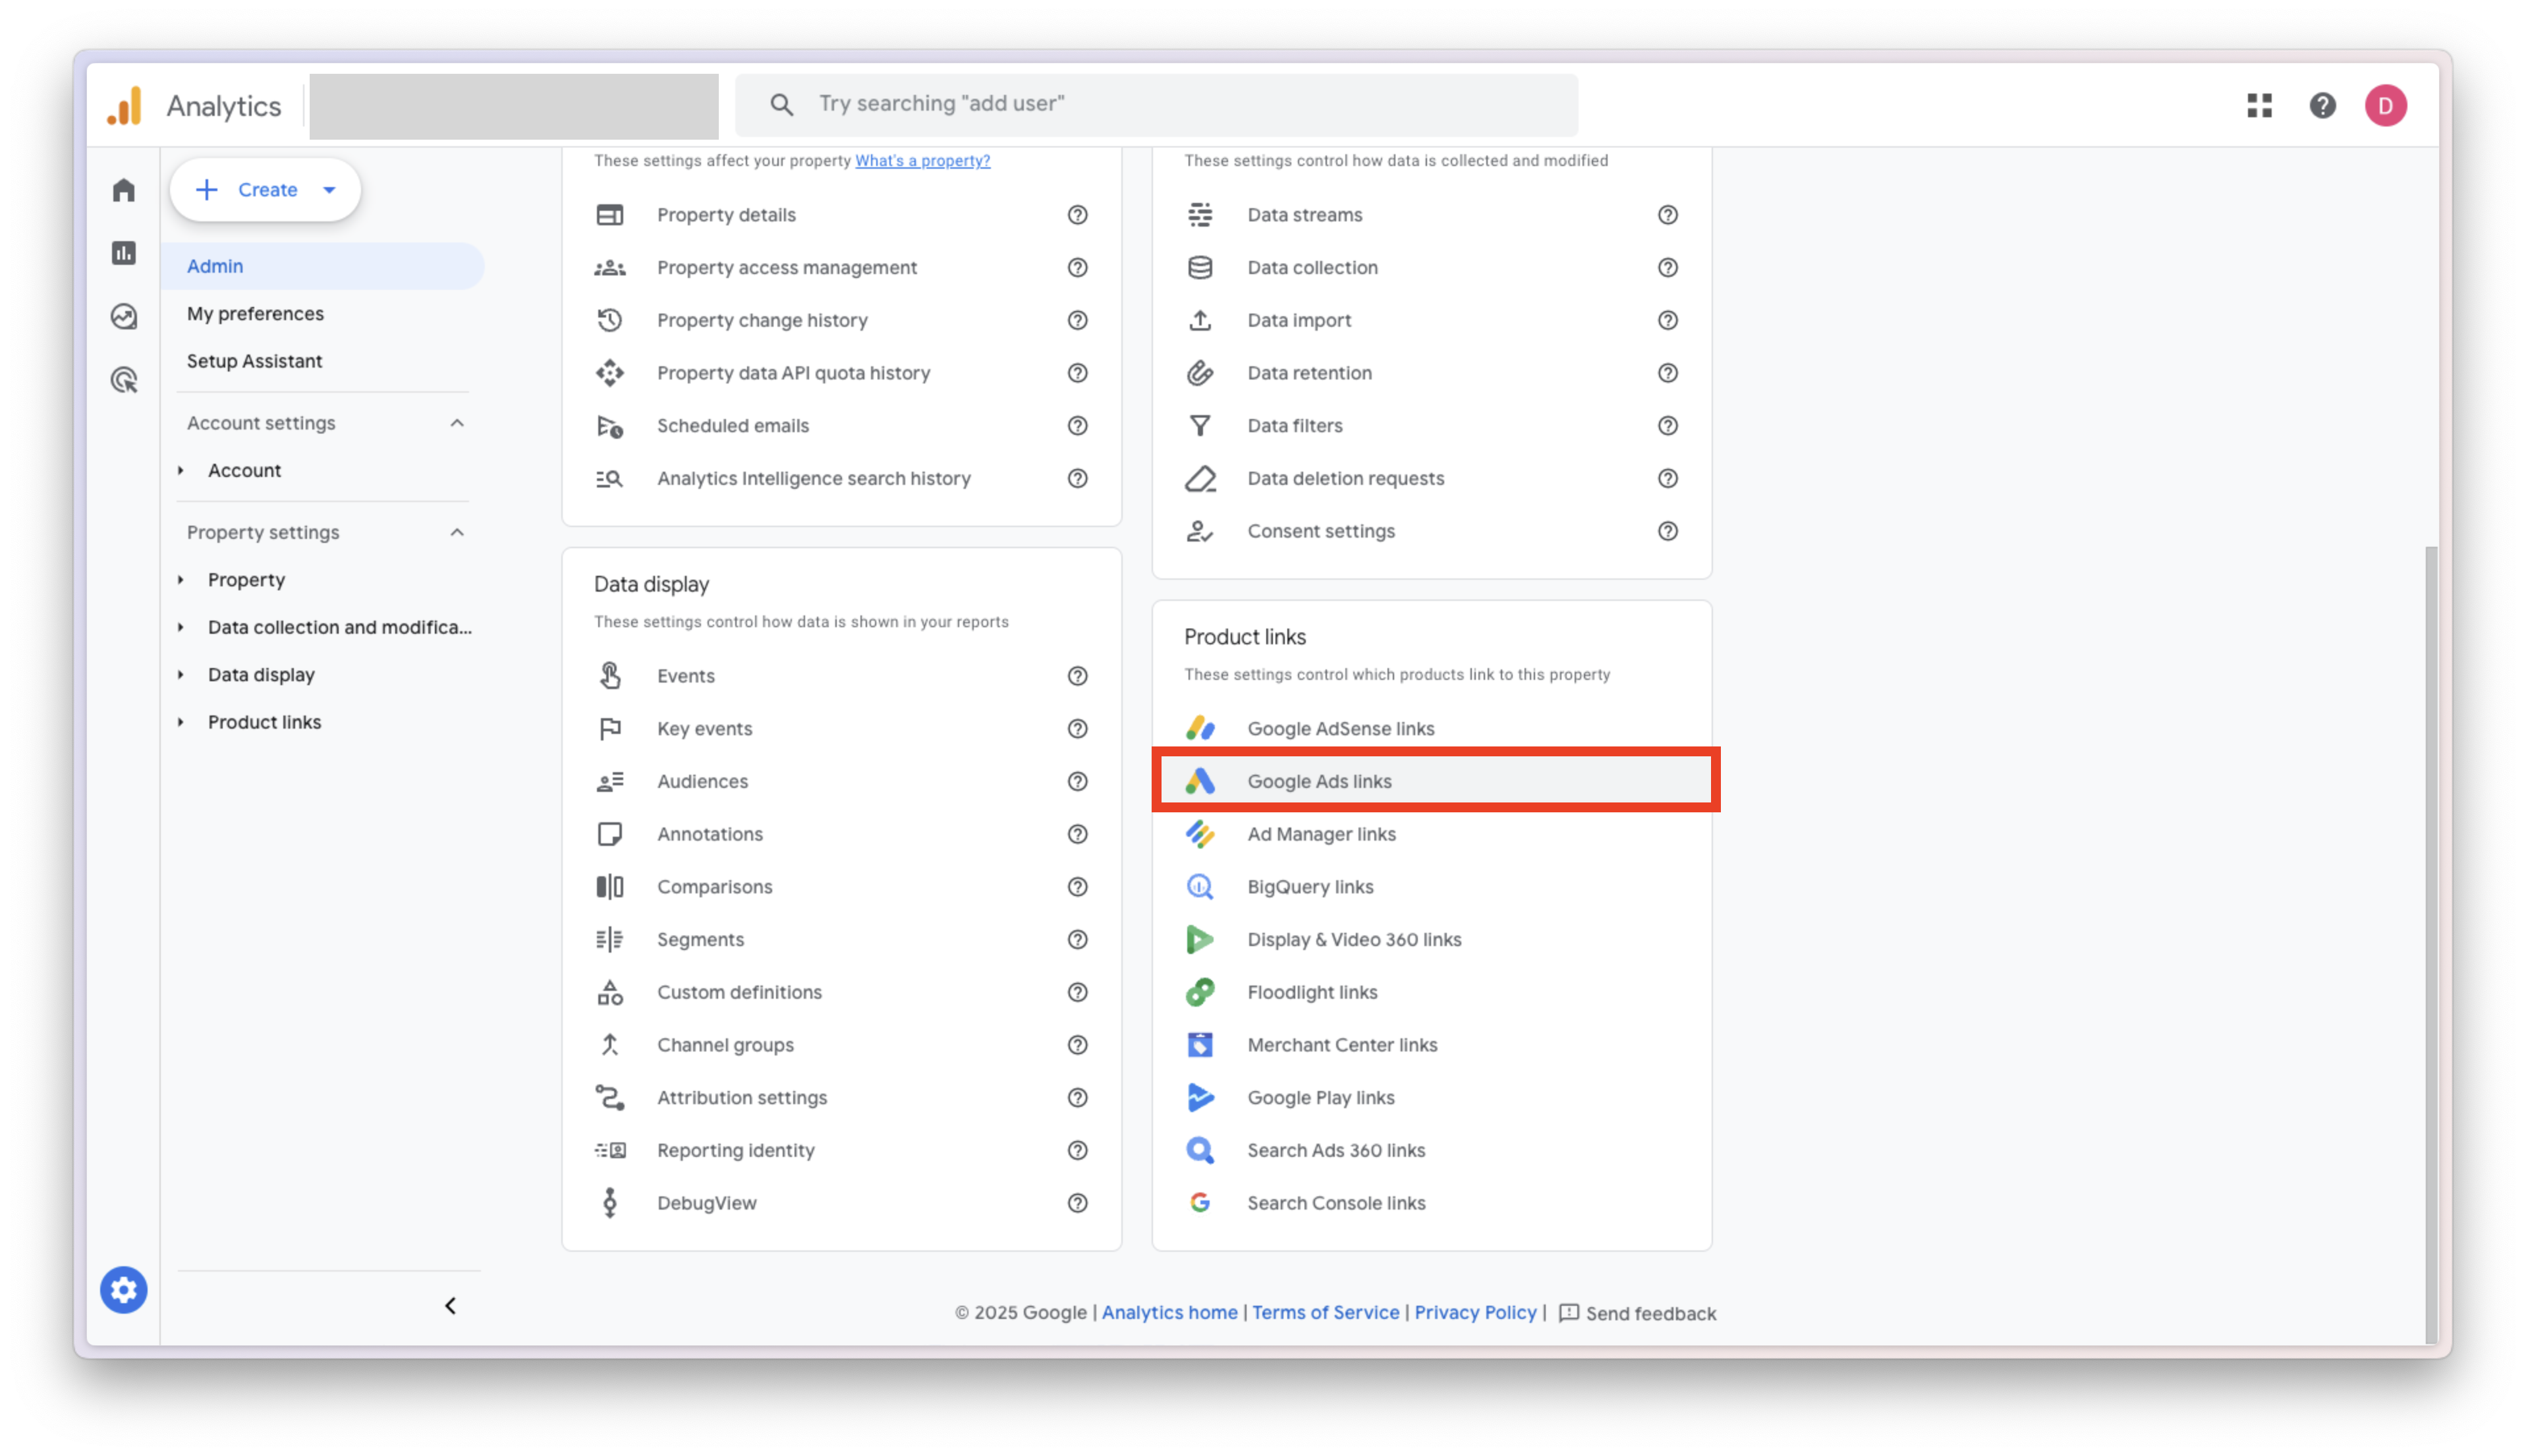Click the BigQuery links icon
The image size is (2526, 1456).
[x=1199, y=887]
